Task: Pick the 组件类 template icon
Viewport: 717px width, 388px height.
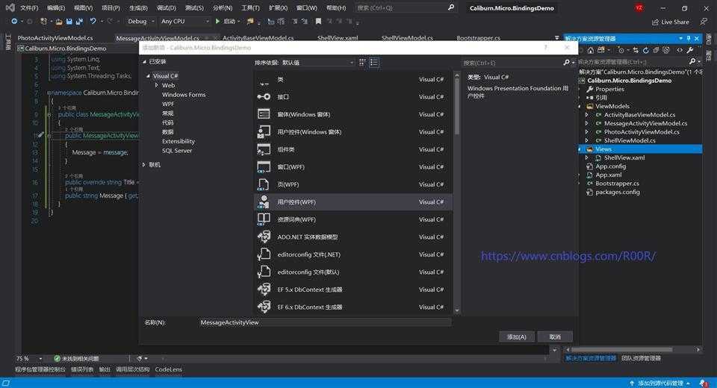Action: tap(264, 149)
